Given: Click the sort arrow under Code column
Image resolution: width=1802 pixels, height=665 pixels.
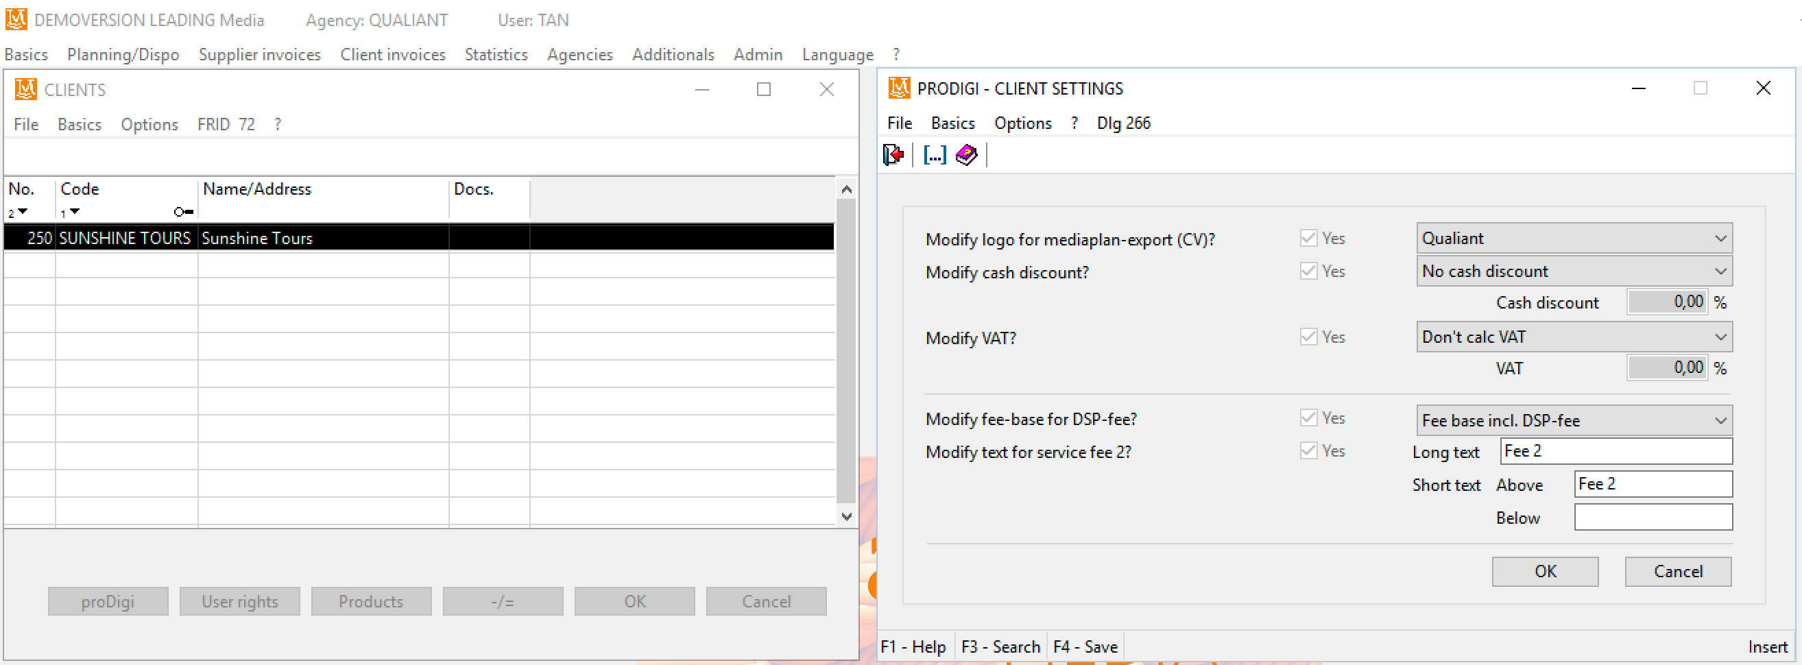Looking at the screenshot, I should (75, 211).
